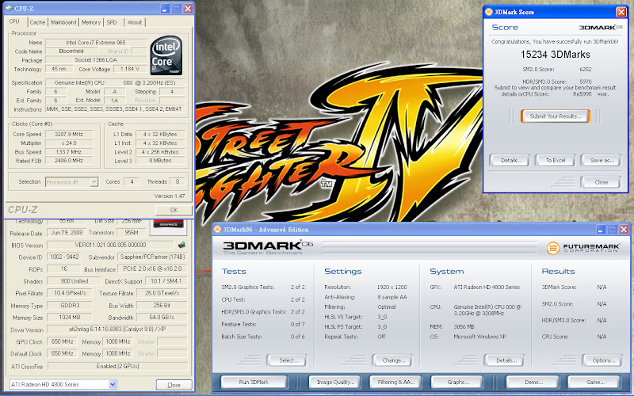Click the Threads value 8 in CPU-Z
The image size is (634, 396).
[x=177, y=182]
